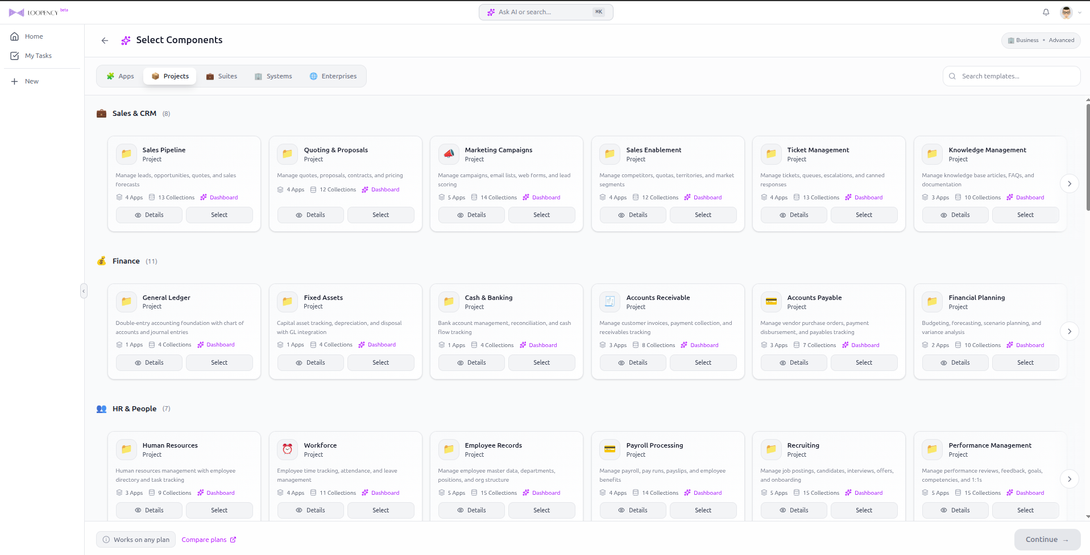Select the General Ledger project
This screenshot has height=555, width=1090.
pos(219,362)
